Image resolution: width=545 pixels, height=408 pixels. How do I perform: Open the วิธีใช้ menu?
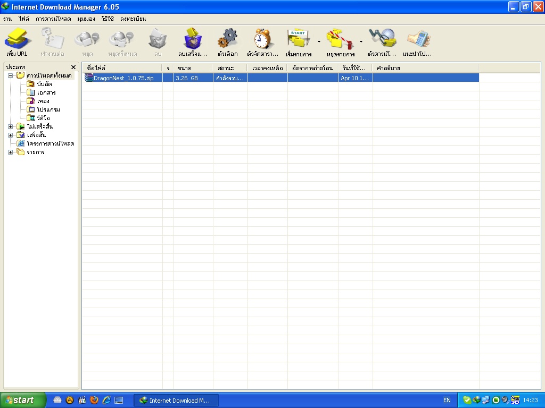pyautogui.click(x=108, y=19)
